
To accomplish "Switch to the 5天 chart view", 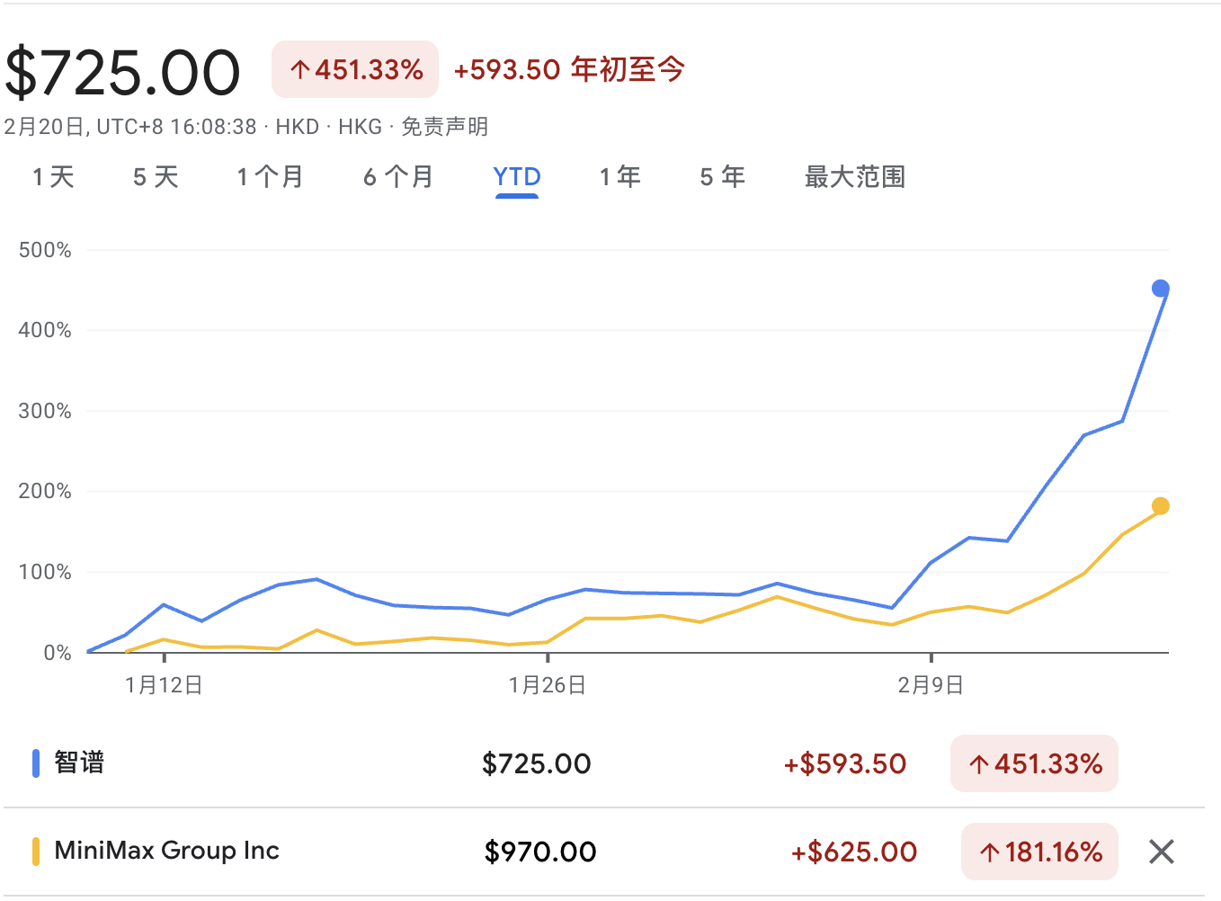I will click(155, 177).
